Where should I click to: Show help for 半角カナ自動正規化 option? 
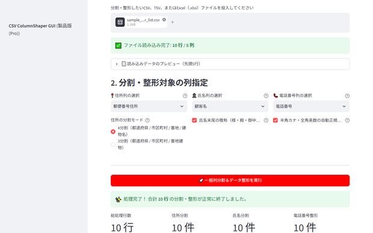point(347,121)
